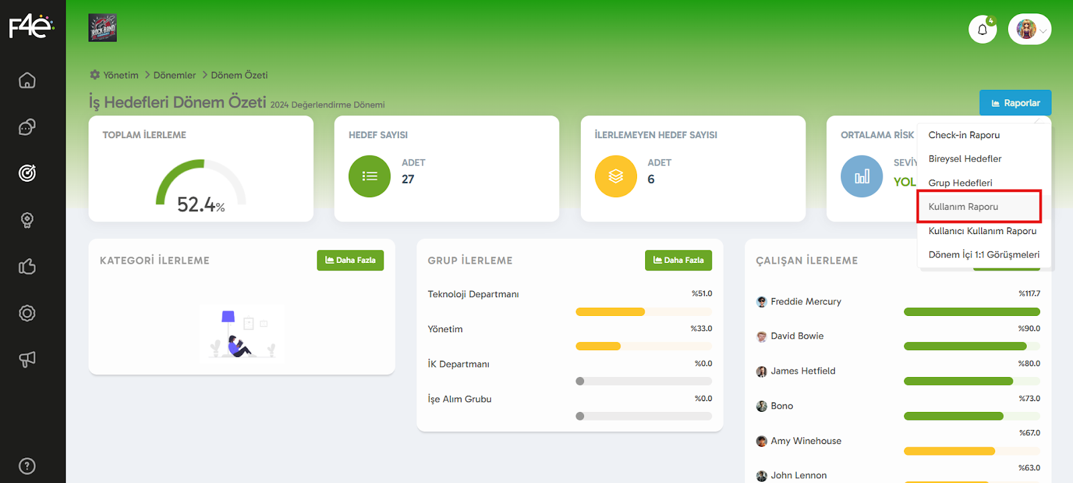The height and width of the screenshot is (483, 1073).
Task: Click the megaphone announcements sidebar icon
Action: pyautogui.click(x=27, y=360)
